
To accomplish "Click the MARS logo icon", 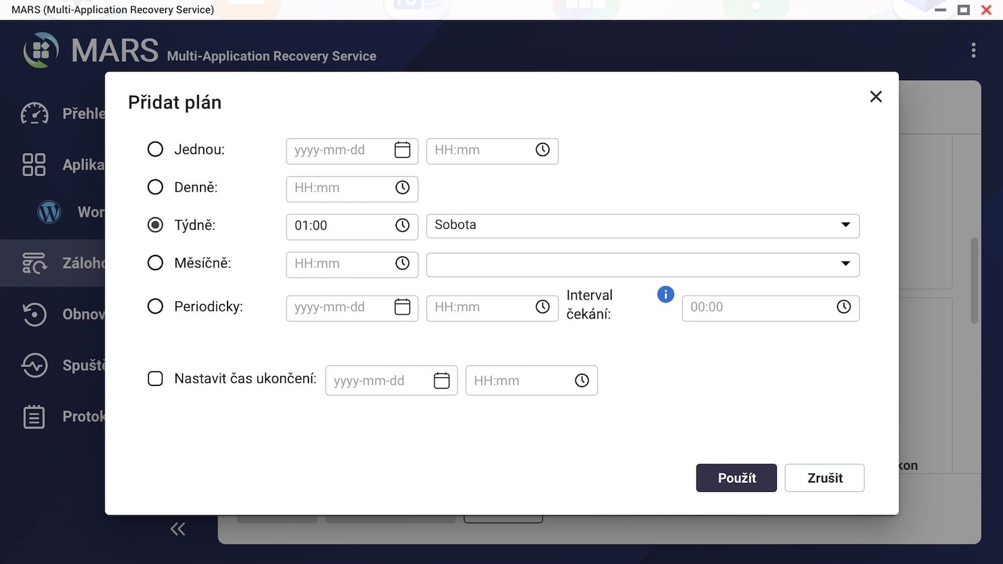I will 41,50.
